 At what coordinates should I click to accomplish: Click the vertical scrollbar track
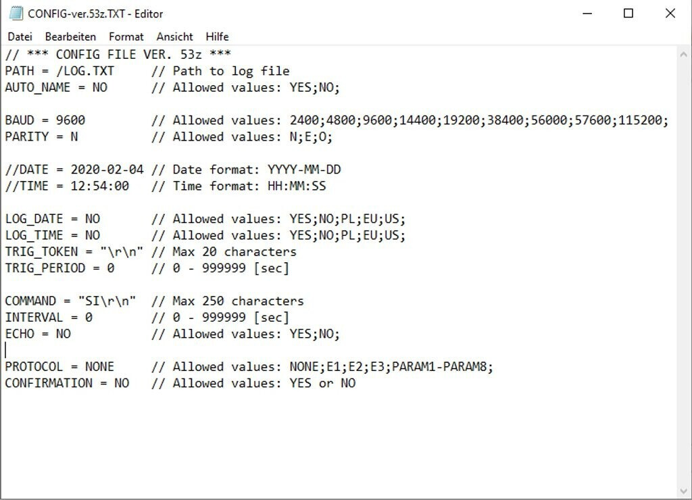684,270
